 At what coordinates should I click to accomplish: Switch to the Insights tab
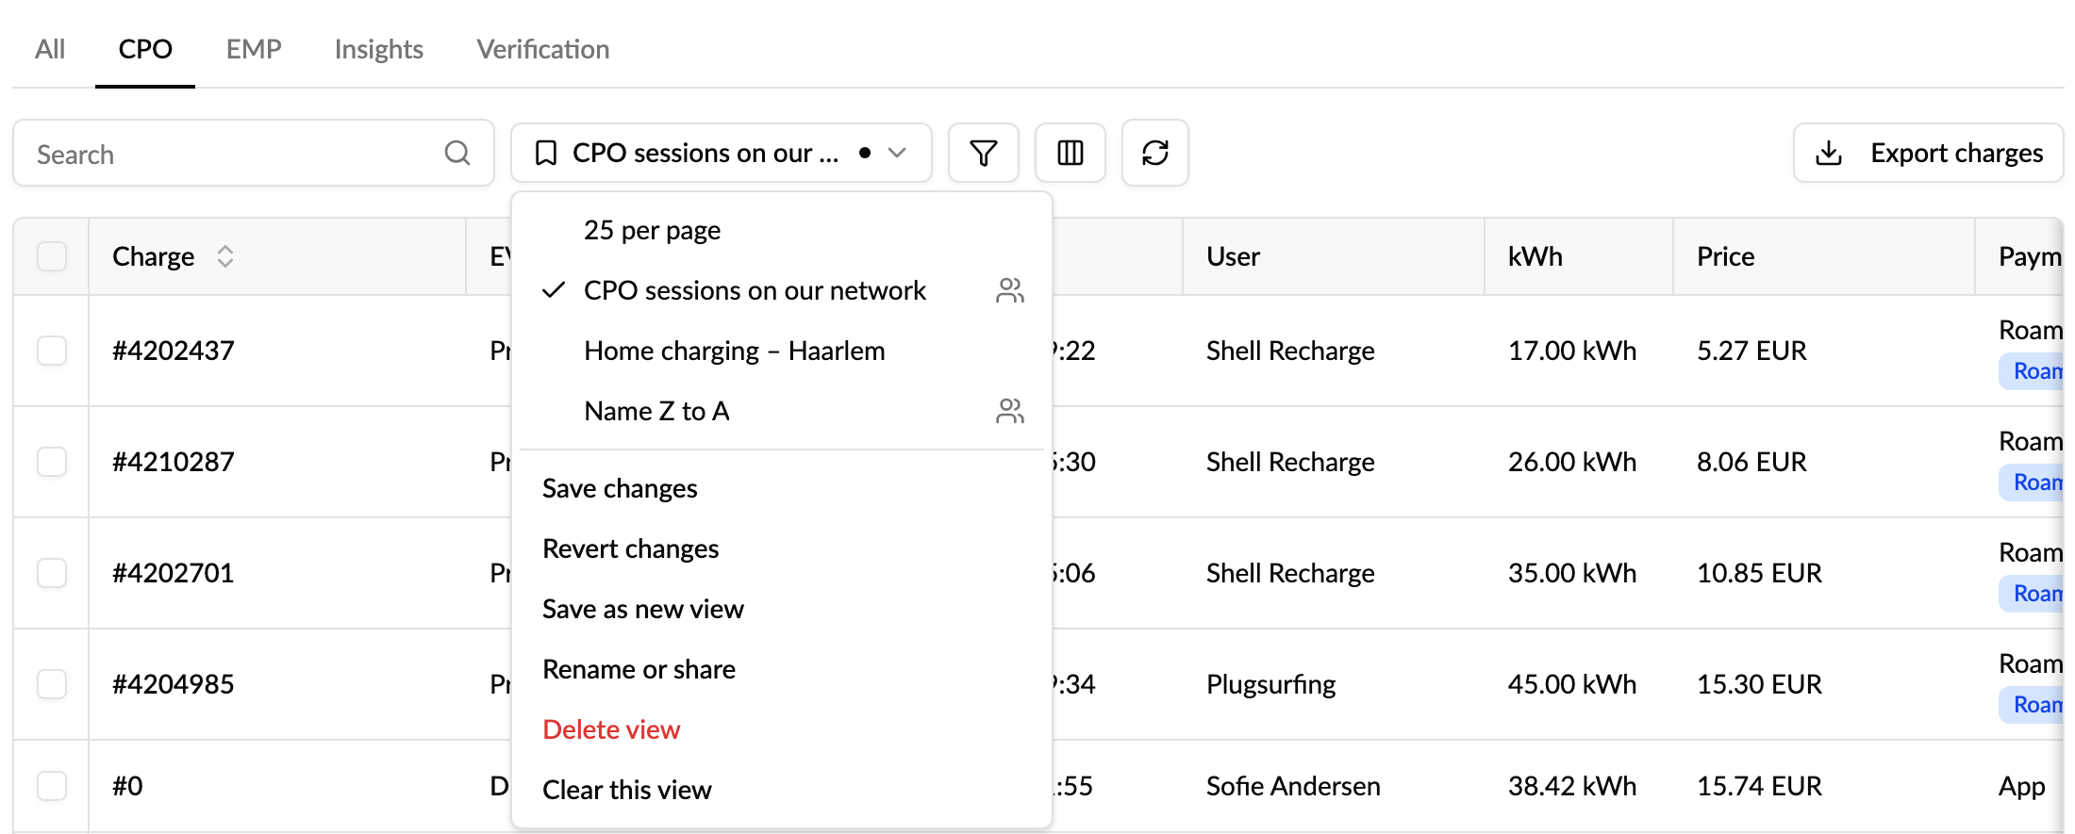point(378,49)
